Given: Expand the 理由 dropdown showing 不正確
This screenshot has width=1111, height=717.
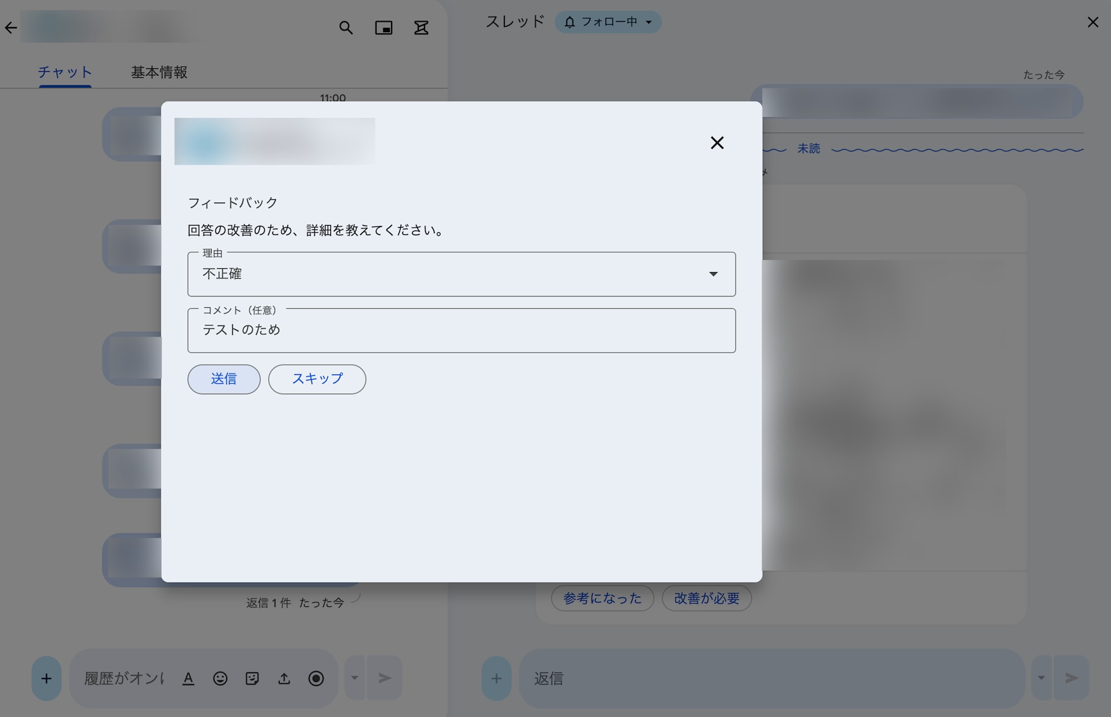Looking at the screenshot, I should pyautogui.click(x=462, y=274).
